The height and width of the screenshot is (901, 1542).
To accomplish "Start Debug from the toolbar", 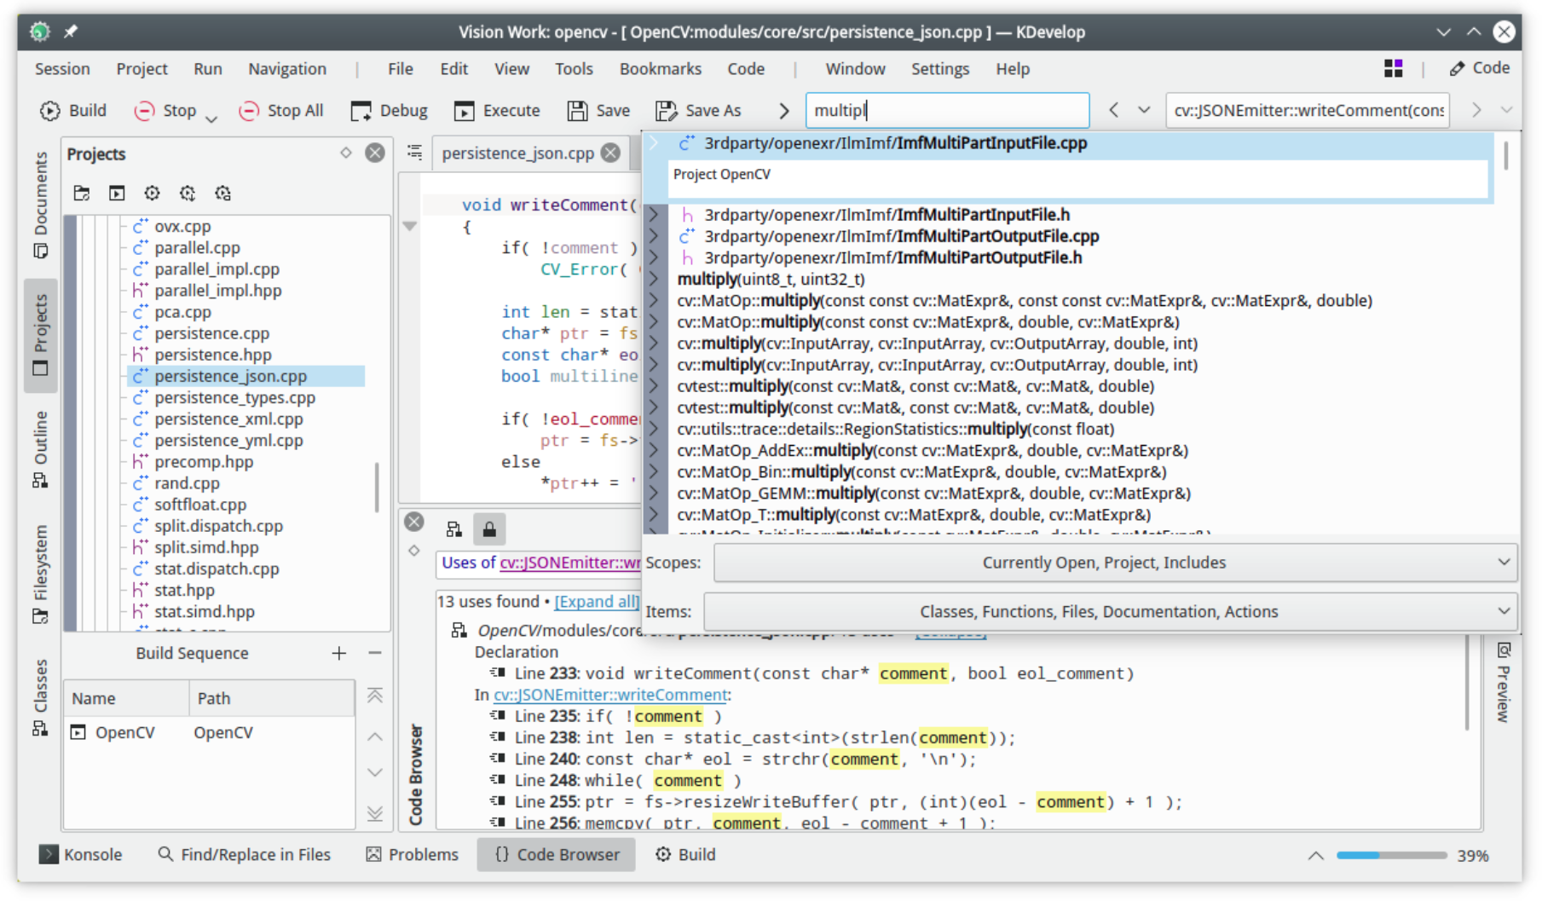I will click(389, 111).
